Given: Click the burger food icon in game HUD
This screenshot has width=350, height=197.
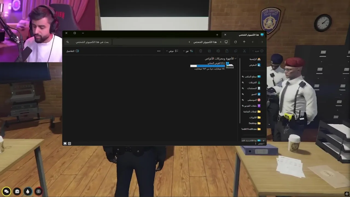Looking at the screenshot, I should 17,191.
